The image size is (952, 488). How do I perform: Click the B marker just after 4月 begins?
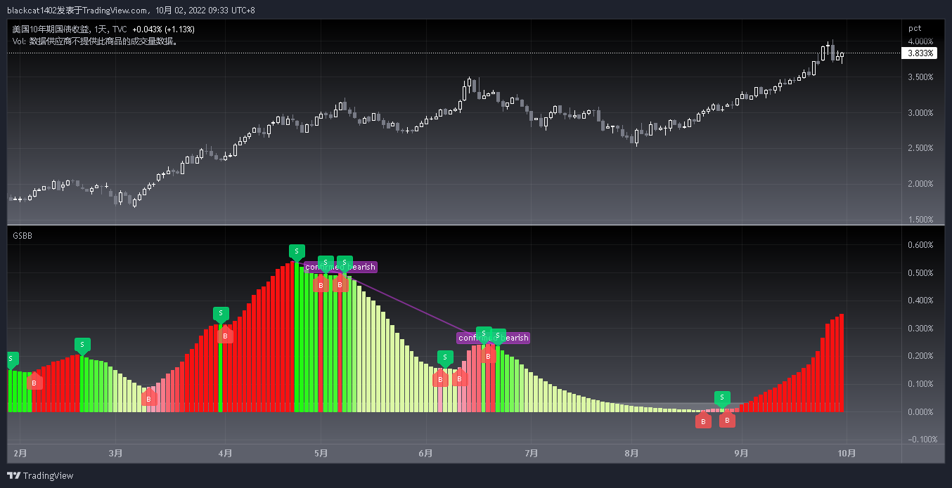point(225,336)
